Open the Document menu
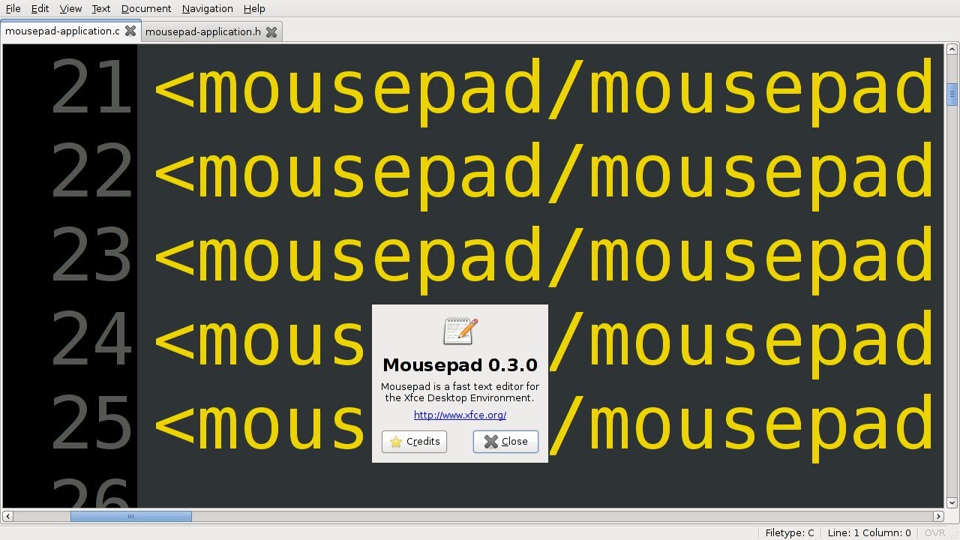Viewport: 960px width, 540px height. click(x=146, y=8)
